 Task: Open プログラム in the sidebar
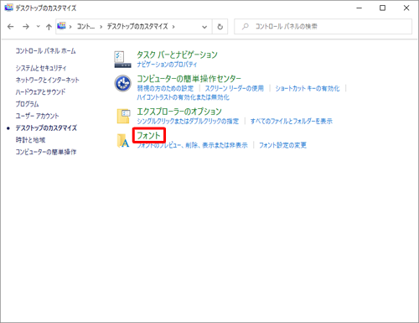coord(27,104)
